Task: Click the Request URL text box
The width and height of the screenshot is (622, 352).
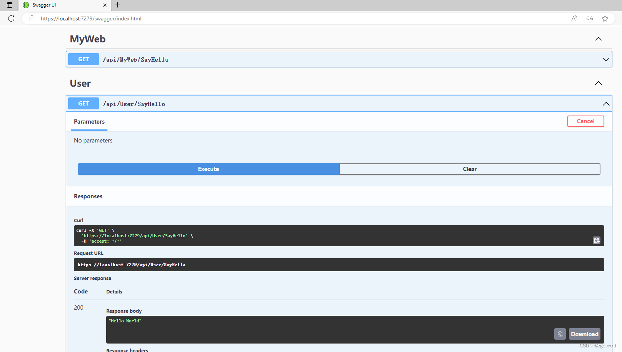Action: tap(339, 265)
